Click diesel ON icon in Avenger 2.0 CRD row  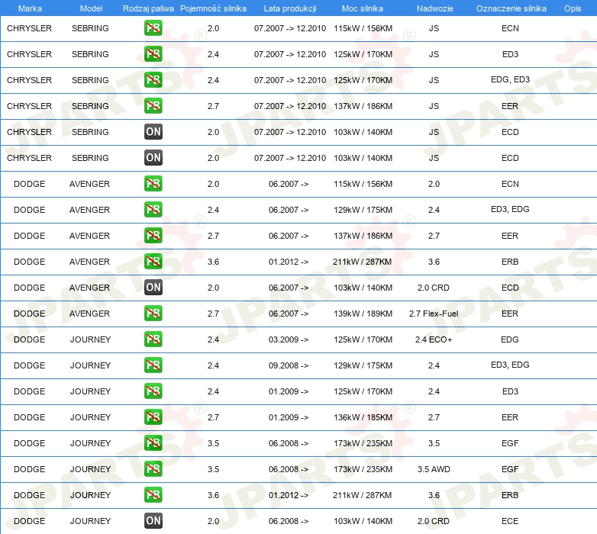pos(153,287)
